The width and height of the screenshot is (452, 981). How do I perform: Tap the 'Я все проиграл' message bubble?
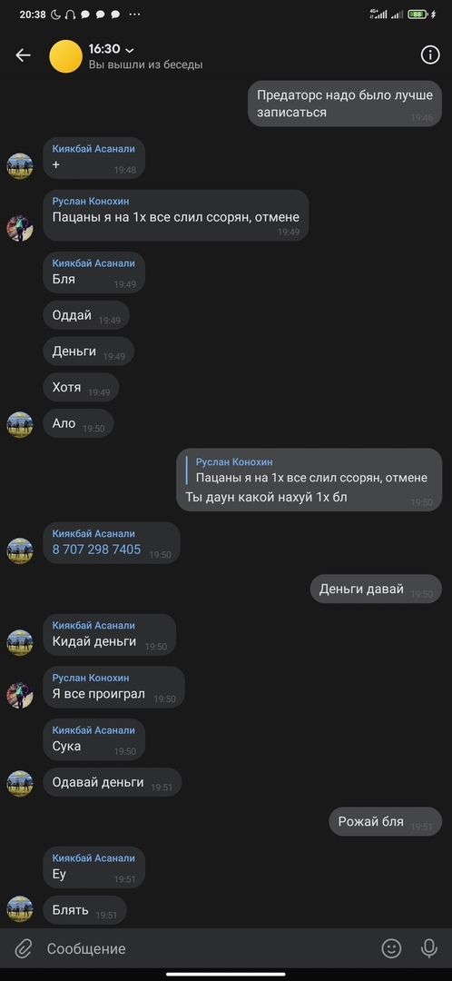click(x=113, y=687)
